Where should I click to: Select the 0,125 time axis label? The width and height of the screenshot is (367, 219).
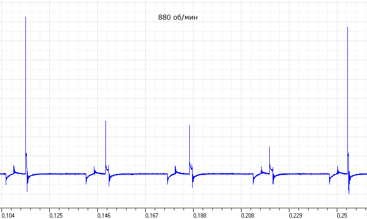(x=56, y=215)
